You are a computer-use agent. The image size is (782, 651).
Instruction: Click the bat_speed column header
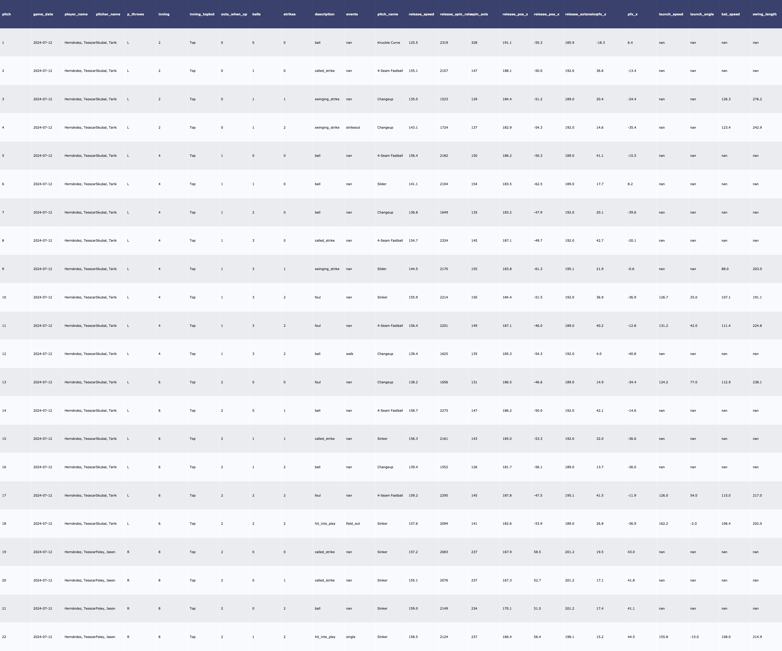pyautogui.click(x=730, y=14)
